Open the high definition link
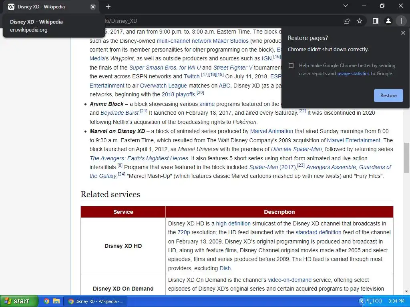 click(x=233, y=224)
